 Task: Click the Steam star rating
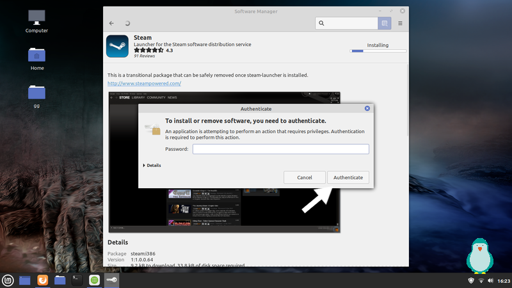(148, 51)
